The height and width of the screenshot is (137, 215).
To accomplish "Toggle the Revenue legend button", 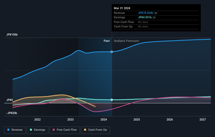I will tap(15, 130).
